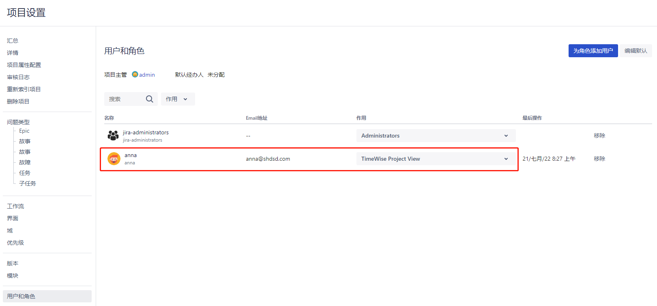Go to 审核日志 sidebar item
Viewport: 657px width, 306px height.
pos(18,77)
